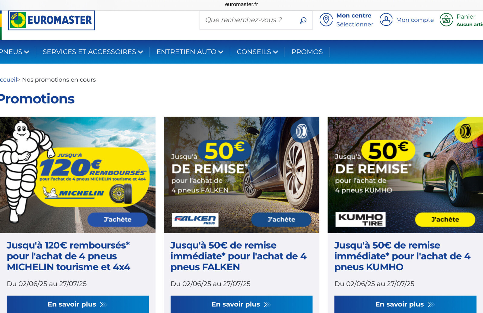Viewport: 483px width, 313px height.
Task: Click the Michelin promotion banner image
Action: (x=78, y=175)
